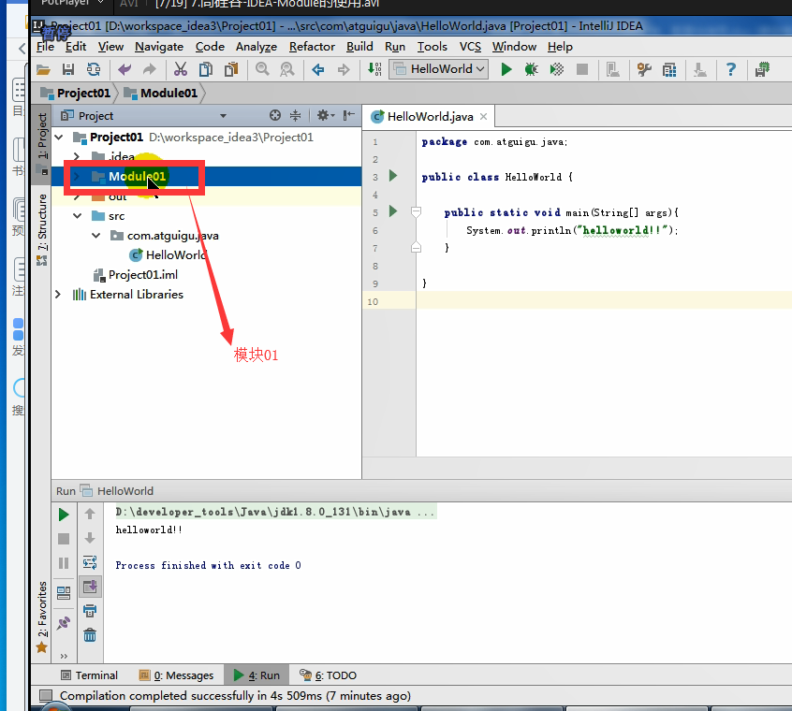This screenshot has width=792, height=711.
Task: Toggle the 1: Project side tool window
Action: 42,143
